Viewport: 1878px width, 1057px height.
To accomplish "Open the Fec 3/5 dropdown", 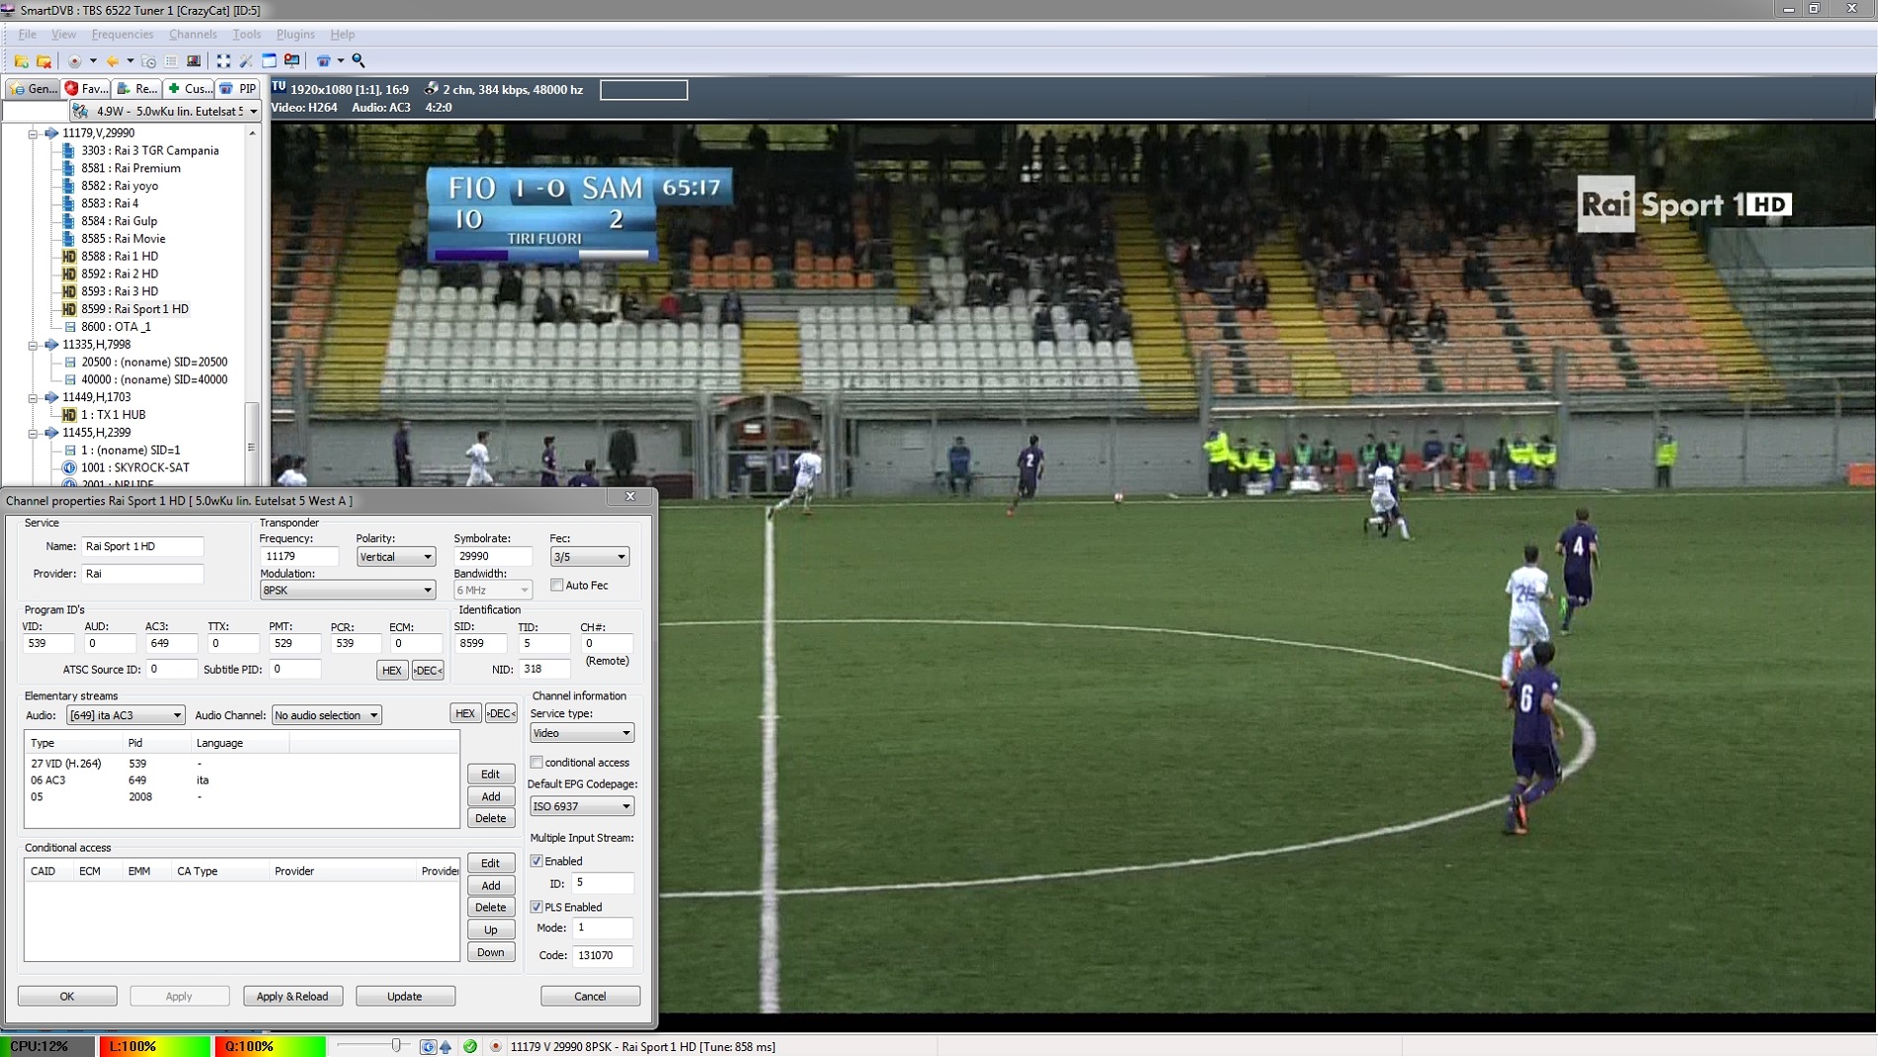I will pos(589,557).
